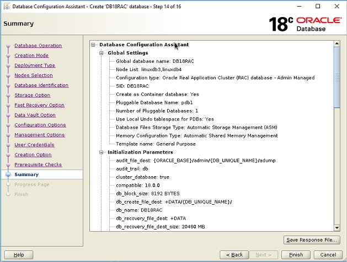The image size is (347, 262).
Task: Collapse the Initialization Parameters section
Action: point(102,152)
